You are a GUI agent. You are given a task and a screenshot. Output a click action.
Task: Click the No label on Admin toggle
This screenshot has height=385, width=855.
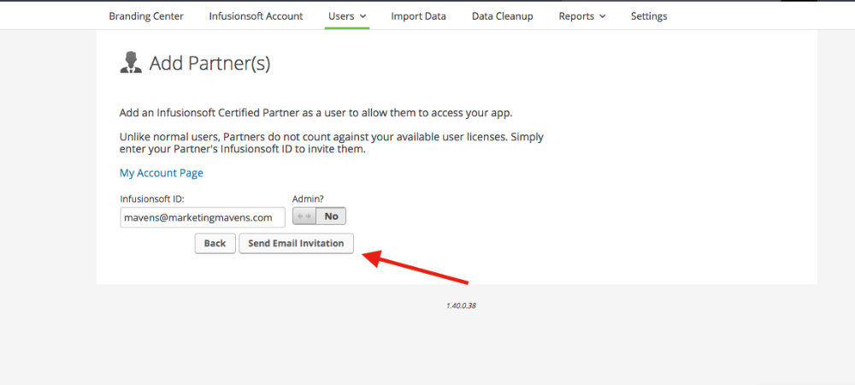pyautogui.click(x=331, y=216)
